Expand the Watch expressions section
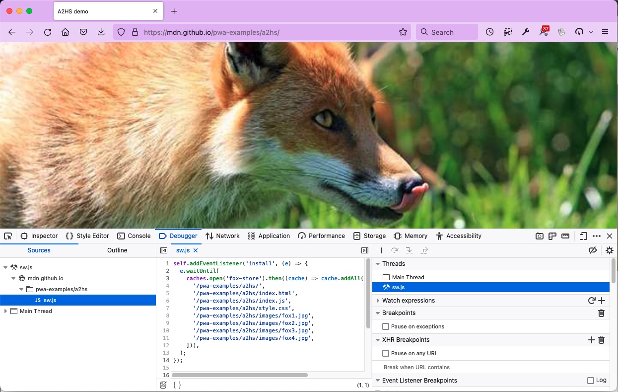This screenshot has width=618, height=392. tap(378, 300)
